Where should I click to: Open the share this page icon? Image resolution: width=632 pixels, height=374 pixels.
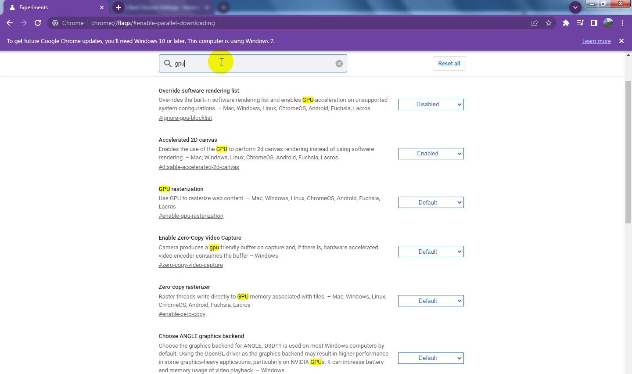(535, 23)
